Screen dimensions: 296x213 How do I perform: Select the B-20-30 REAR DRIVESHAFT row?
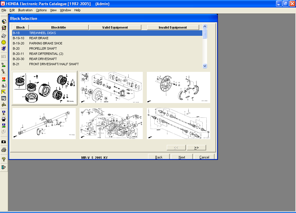107,59
